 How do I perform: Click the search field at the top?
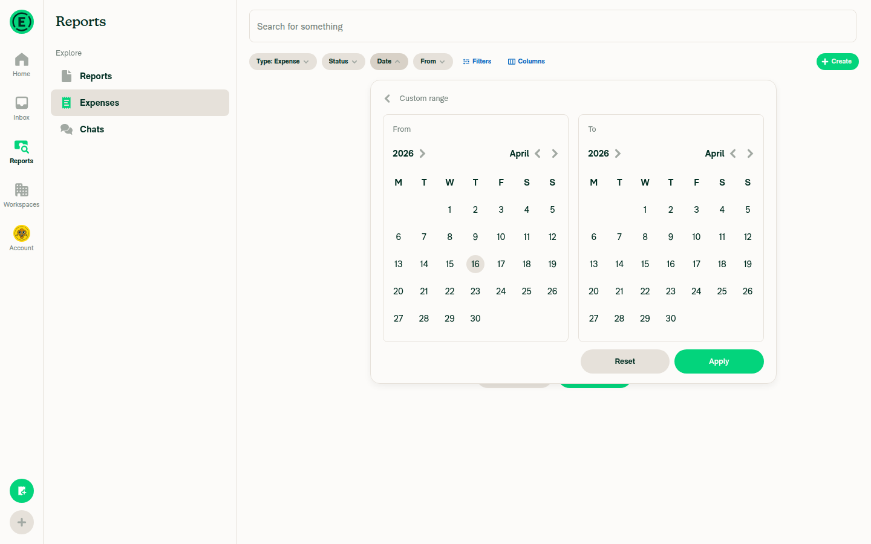click(x=552, y=26)
